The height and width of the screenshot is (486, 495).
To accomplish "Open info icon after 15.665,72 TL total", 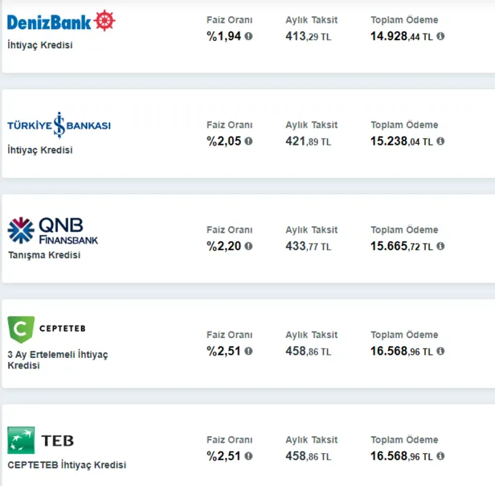I will 440,246.
